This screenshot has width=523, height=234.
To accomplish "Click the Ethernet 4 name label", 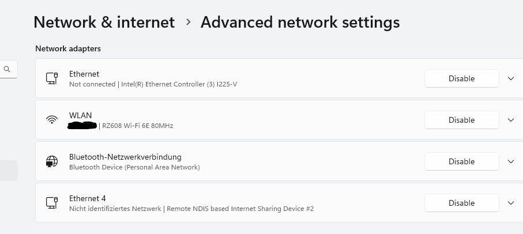I will tap(87, 198).
